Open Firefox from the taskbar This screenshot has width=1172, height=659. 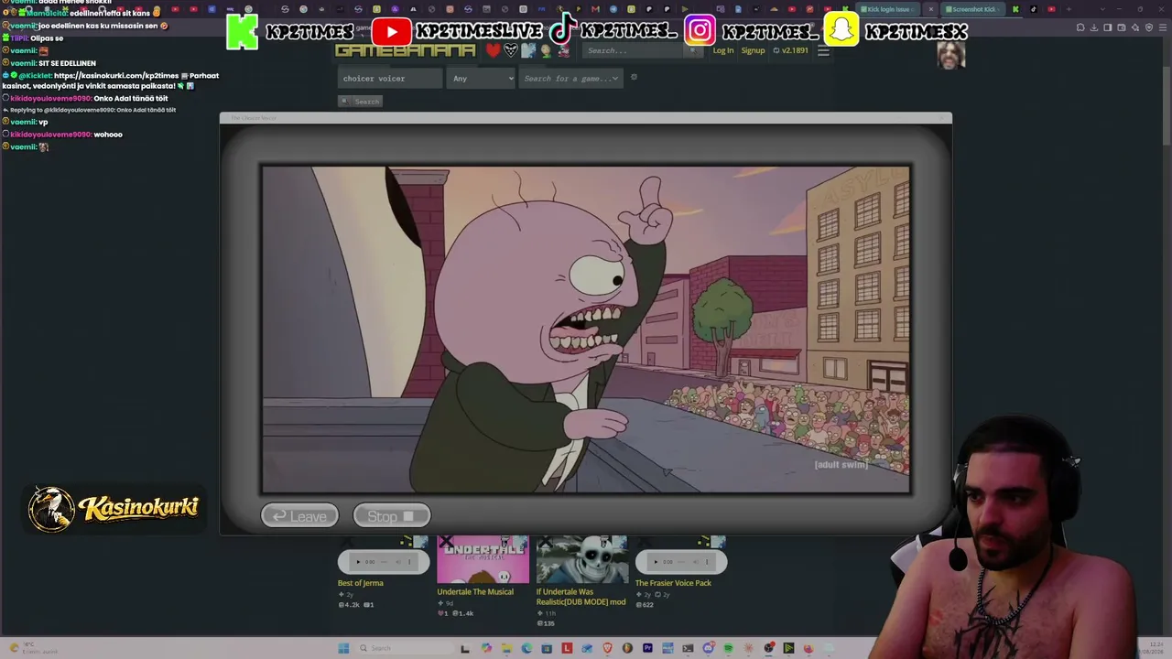(x=808, y=648)
